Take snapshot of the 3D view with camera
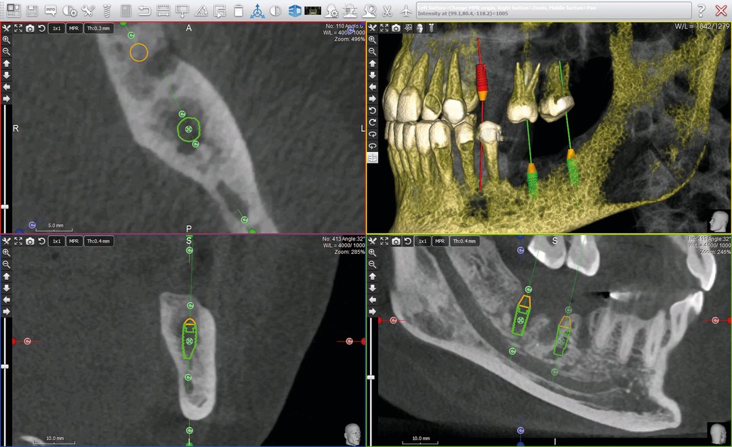Viewport: 732px width, 447px height. [x=396, y=28]
